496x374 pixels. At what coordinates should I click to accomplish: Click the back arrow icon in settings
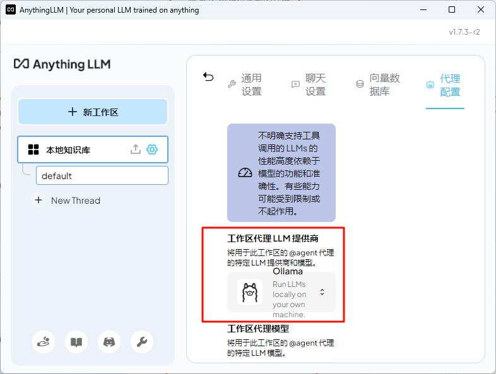[x=208, y=77]
